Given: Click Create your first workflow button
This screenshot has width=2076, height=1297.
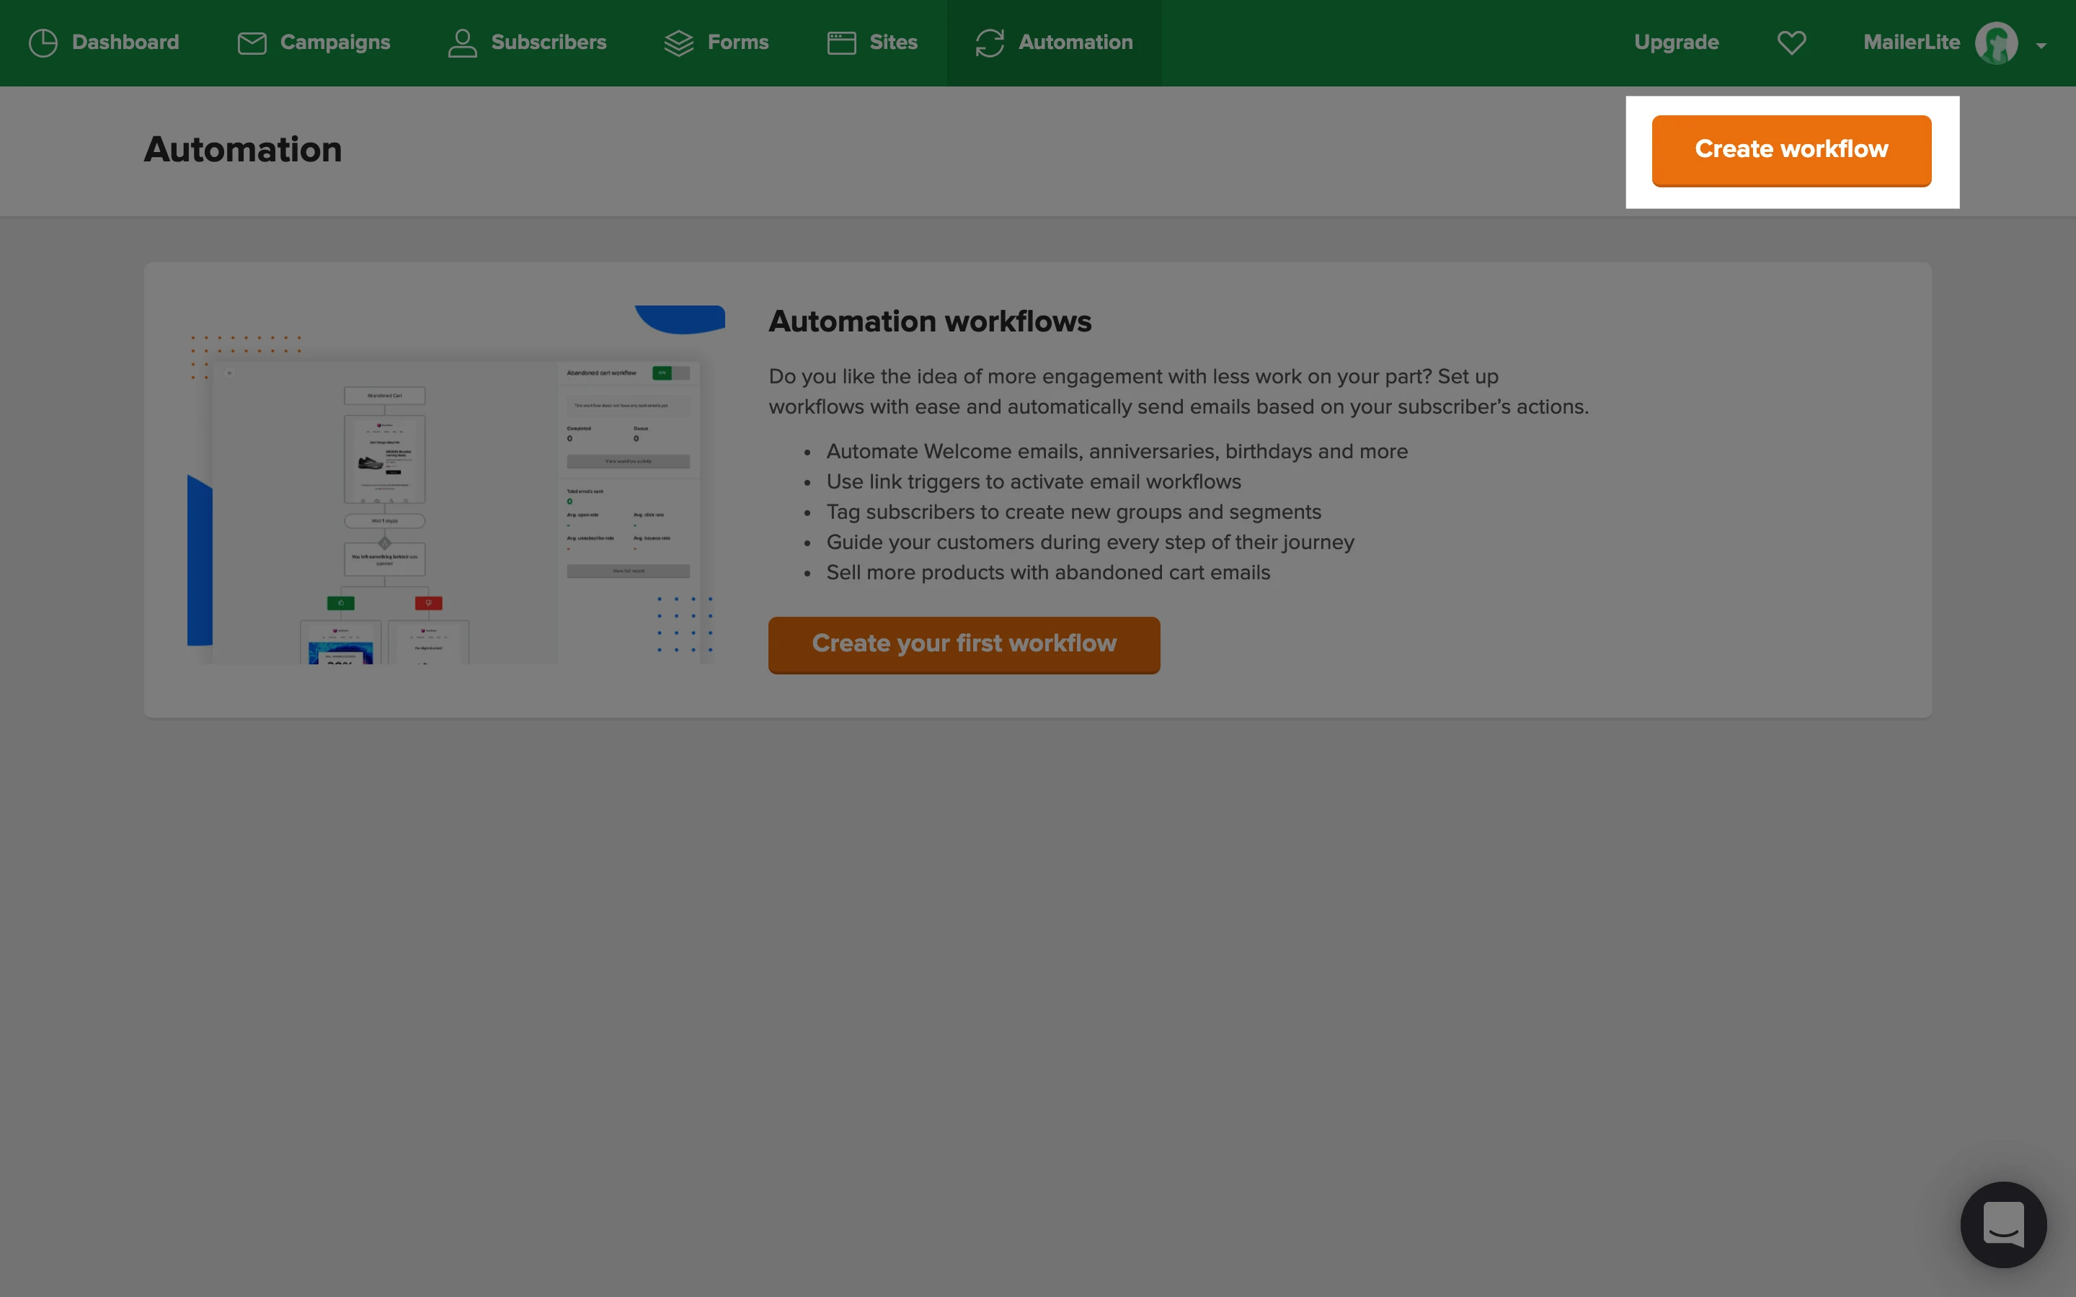Looking at the screenshot, I should coord(963,644).
